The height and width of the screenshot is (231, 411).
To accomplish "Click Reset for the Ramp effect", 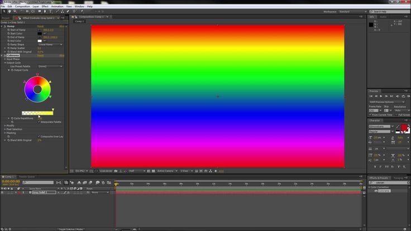I will point(40,26).
